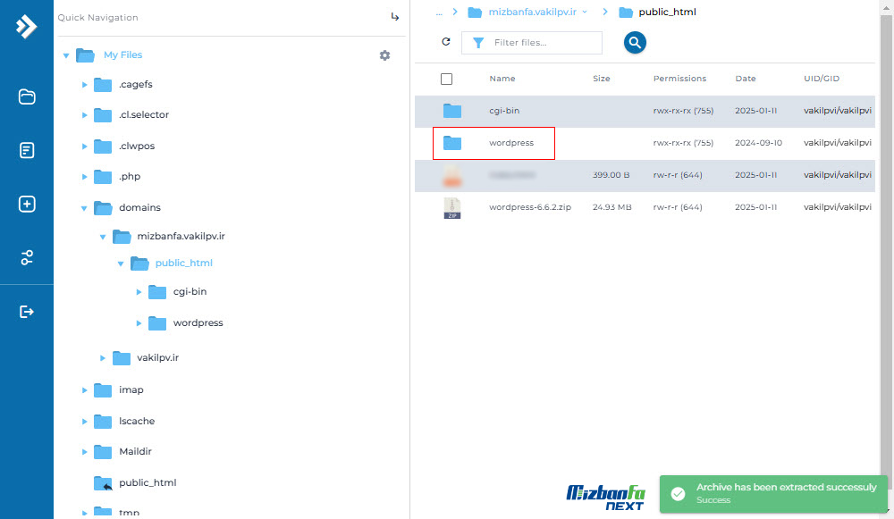Refresh the file list
This screenshot has height=519, width=894.
446,42
